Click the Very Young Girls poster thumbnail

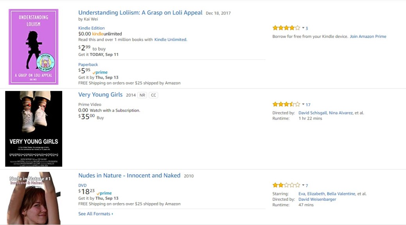[x=34, y=129]
